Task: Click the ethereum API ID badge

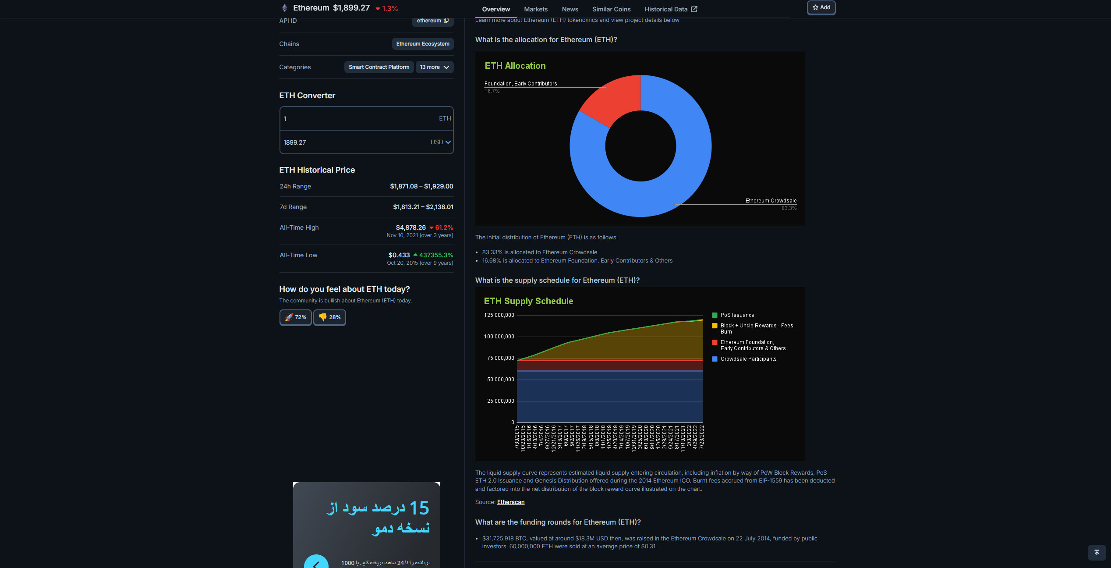Action: [x=433, y=21]
